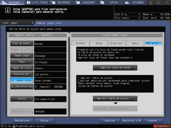This screenshot has width=171, height=128.
Task: Select the Aj. ambas caras button
Action: point(22,80)
